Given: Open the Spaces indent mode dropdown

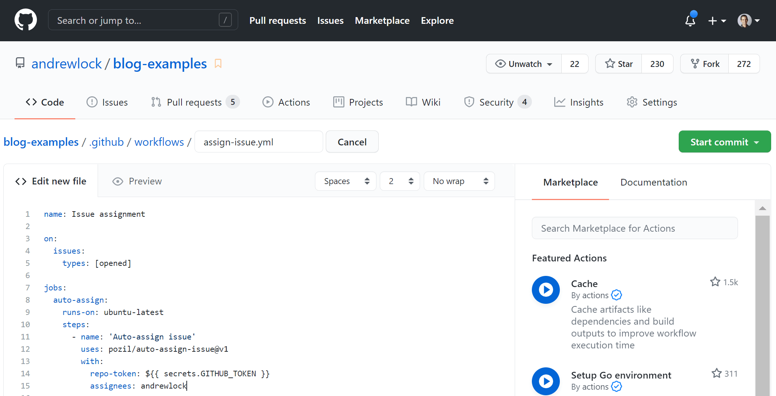Looking at the screenshot, I should pyautogui.click(x=346, y=181).
